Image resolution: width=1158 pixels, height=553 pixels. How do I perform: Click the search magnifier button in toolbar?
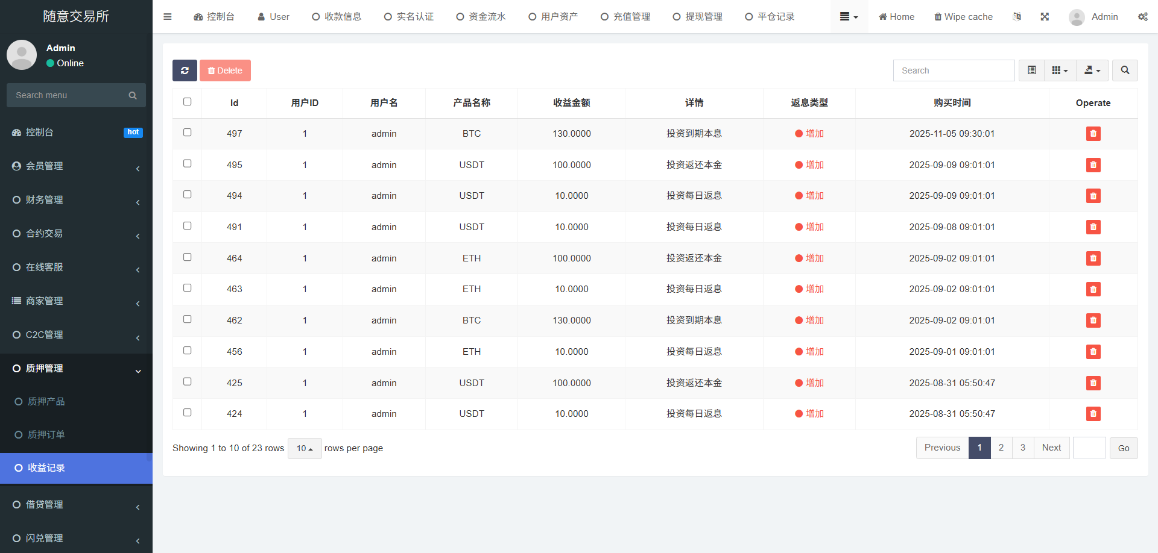tap(1125, 70)
